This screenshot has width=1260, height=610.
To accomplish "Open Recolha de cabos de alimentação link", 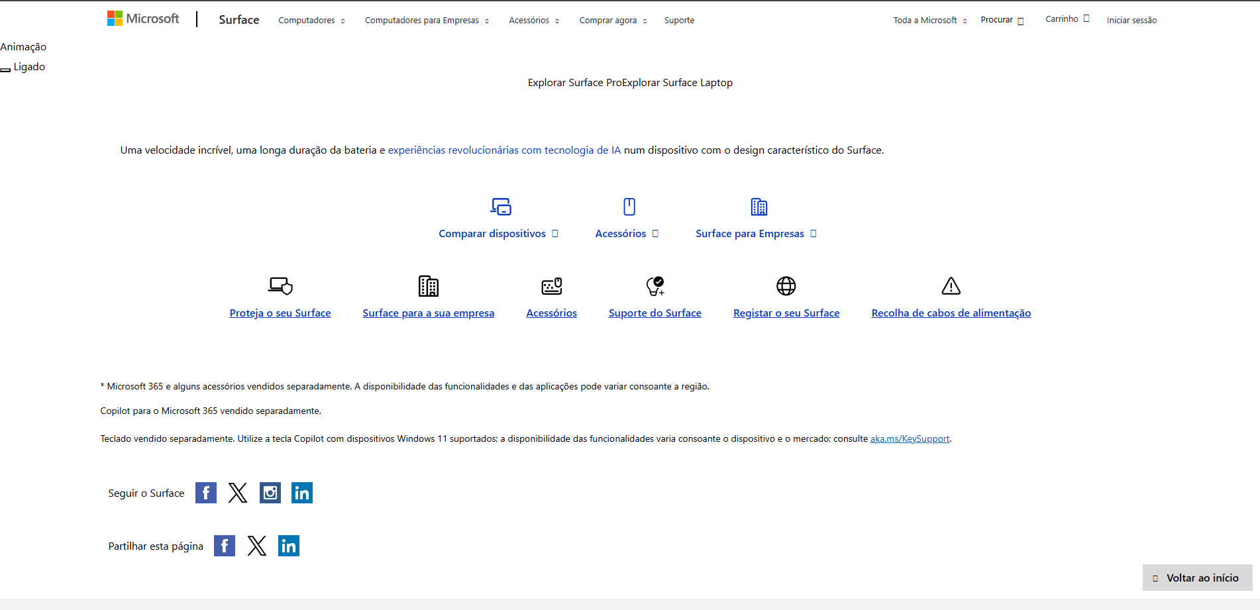I will tap(951, 313).
